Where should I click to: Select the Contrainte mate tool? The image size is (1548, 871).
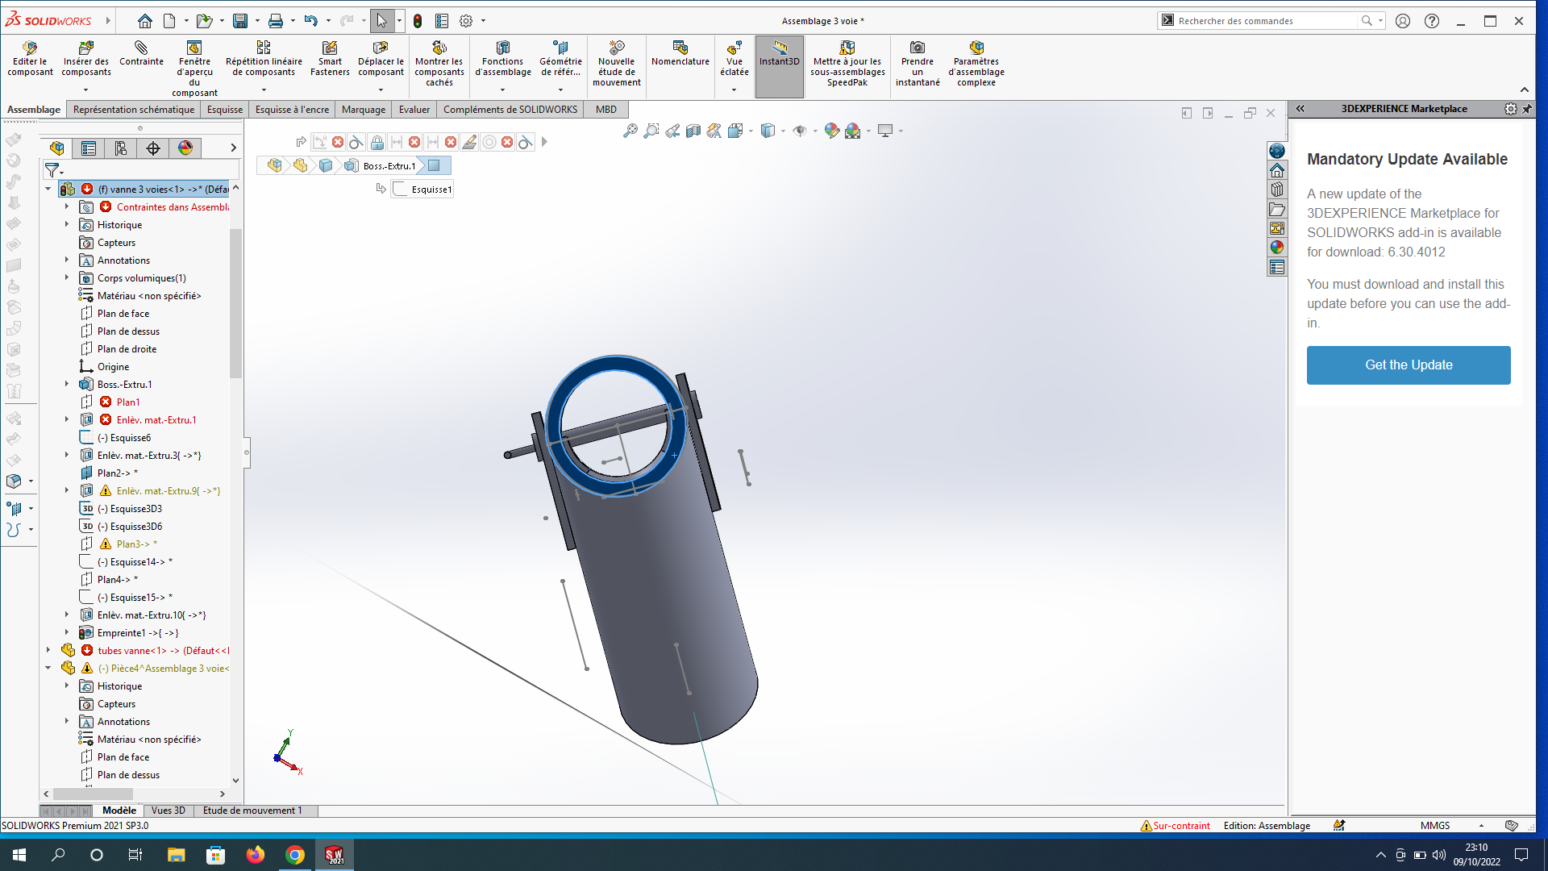pos(141,54)
